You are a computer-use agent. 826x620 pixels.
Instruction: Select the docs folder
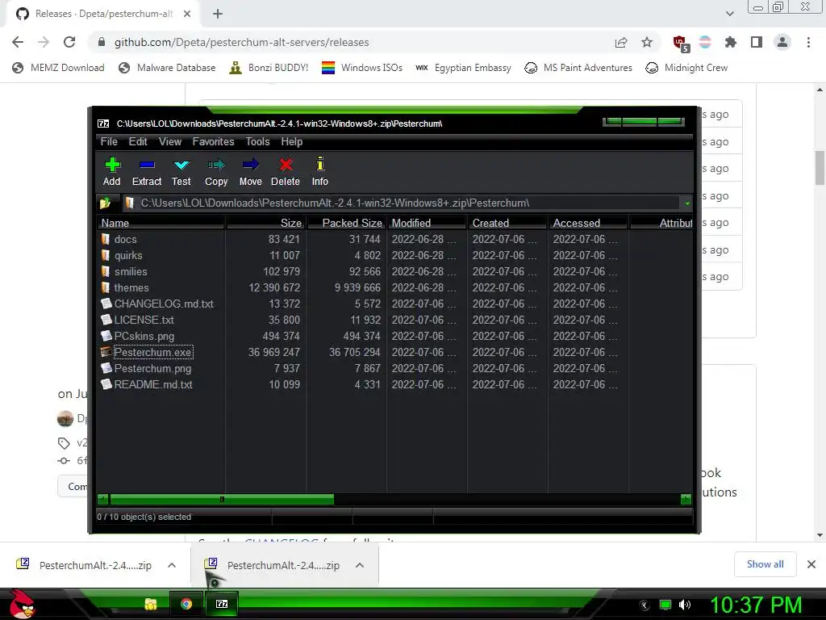tap(125, 239)
